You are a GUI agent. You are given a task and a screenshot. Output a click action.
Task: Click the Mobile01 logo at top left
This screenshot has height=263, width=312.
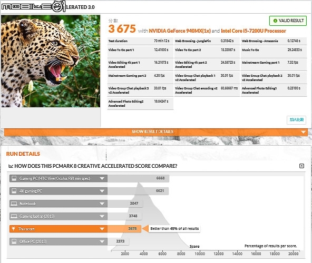click(x=33, y=6)
